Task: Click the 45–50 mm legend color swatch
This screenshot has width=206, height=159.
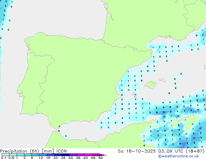Action: tap(96, 155)
